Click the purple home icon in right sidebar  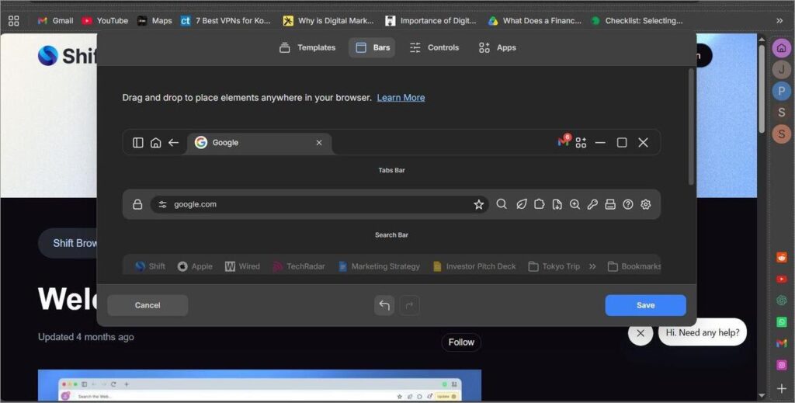pos(781,48)
